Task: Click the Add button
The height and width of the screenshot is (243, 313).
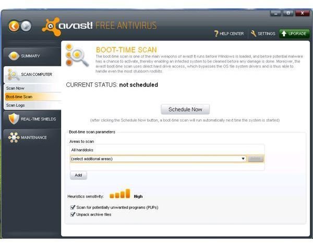Action: click(78, 175)
